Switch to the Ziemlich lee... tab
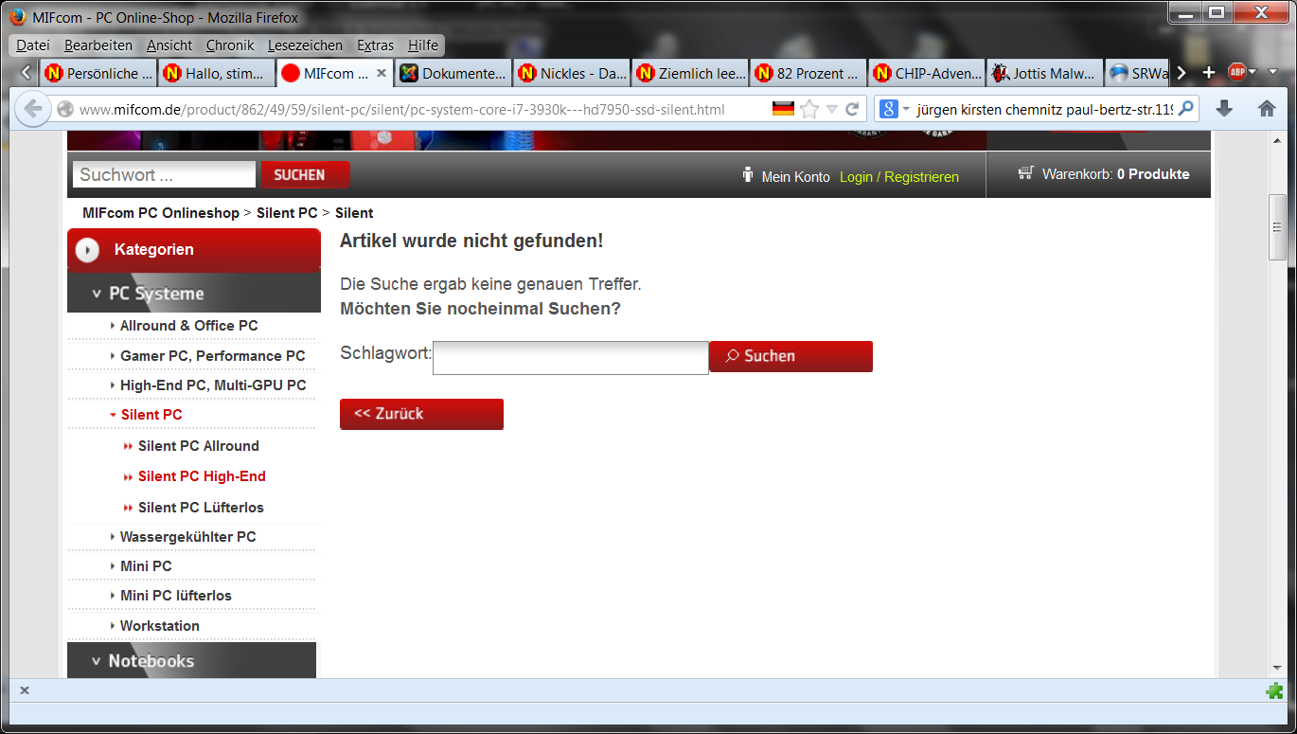This screenshot has width=1297, height=734. click(690, 73)
